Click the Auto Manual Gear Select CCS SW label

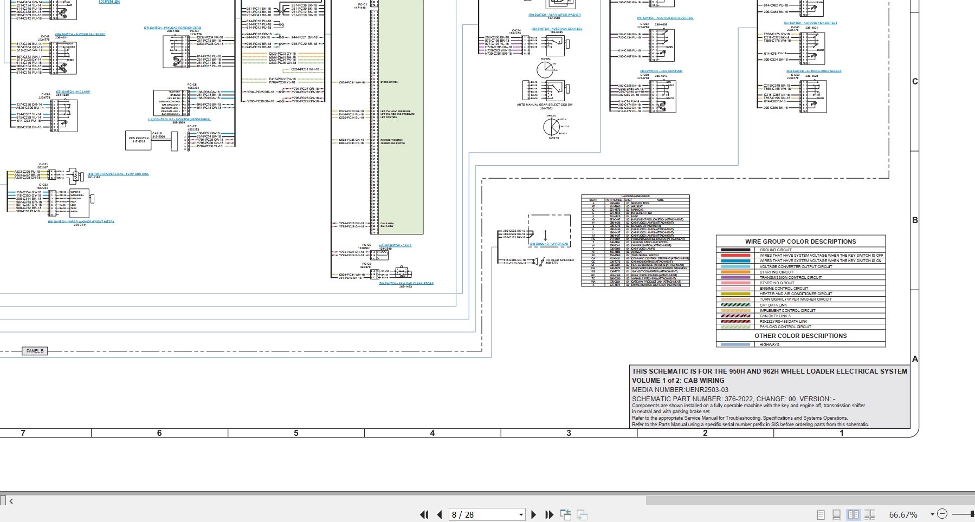(x=544, y=105)
